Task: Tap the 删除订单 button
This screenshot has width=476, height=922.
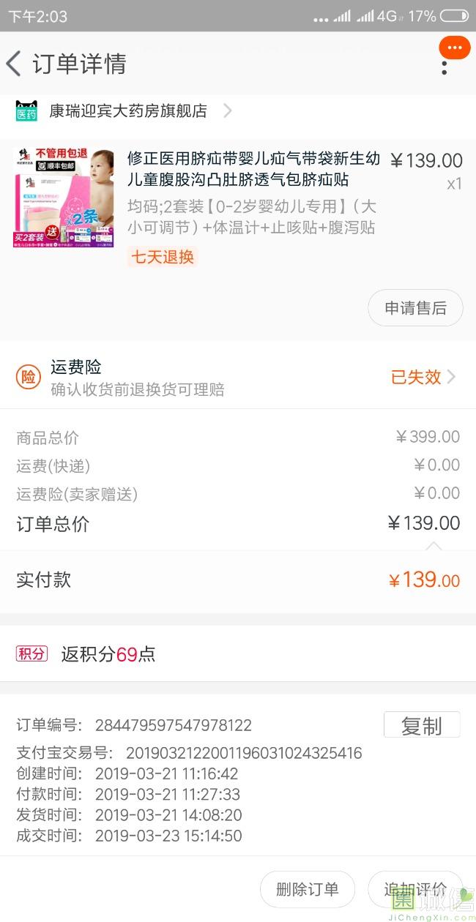Action: (307, 889)
